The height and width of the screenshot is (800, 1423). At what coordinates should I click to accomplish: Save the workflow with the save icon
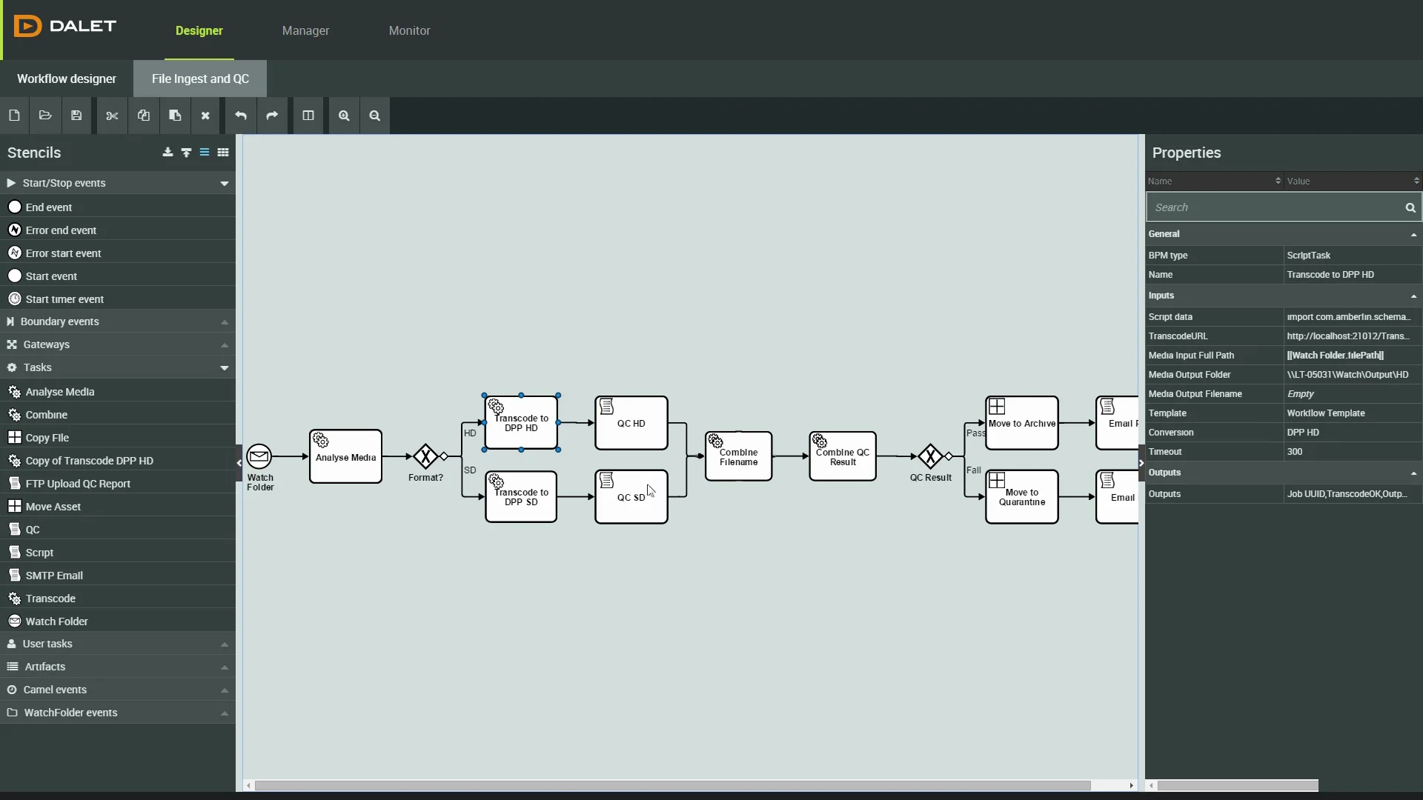(76, 116)
